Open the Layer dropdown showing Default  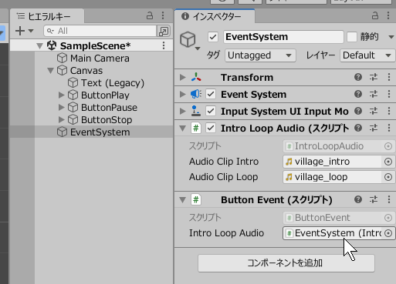367,55
